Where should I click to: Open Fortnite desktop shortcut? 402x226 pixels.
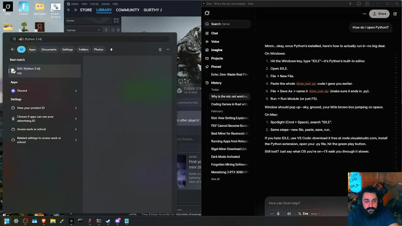[24, 8]
